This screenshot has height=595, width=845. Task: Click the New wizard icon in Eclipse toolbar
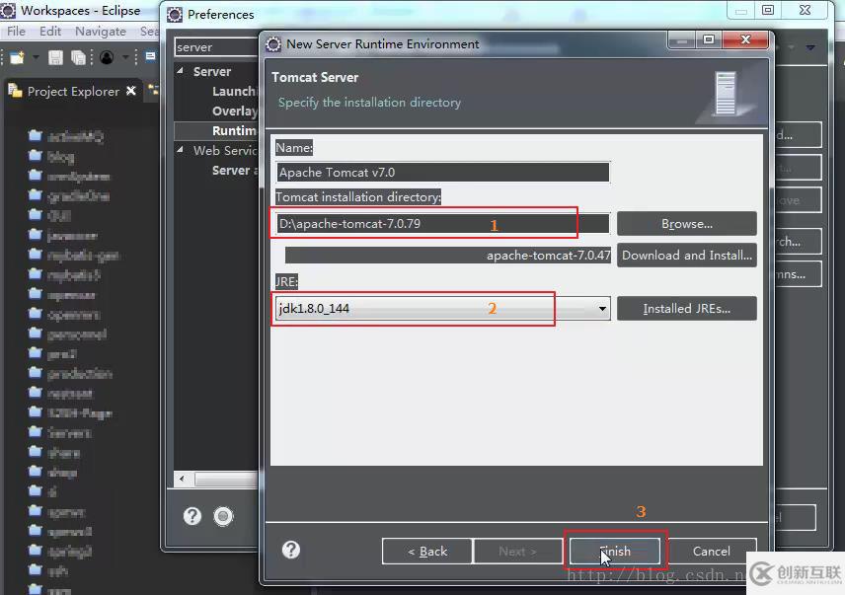coord(17,57)
